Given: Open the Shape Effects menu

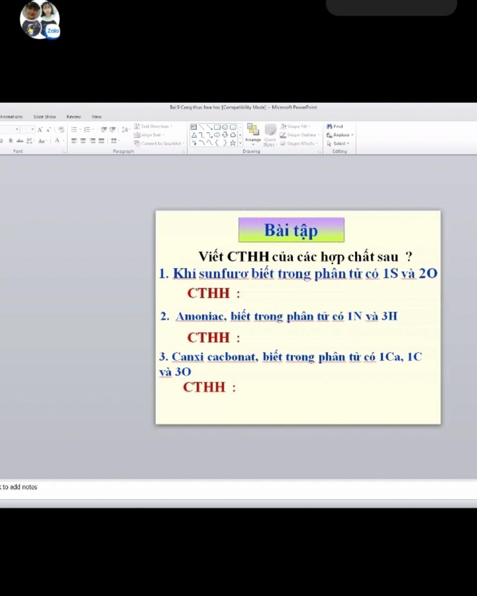Looking at the screenshot, I should (299, 143).
